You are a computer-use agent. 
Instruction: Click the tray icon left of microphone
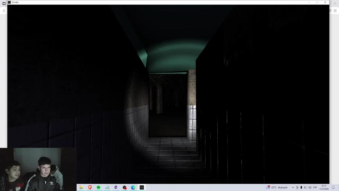[297, 188]
